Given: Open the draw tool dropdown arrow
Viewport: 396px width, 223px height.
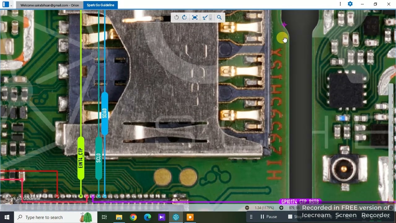Looking at the screenshot, I should pos(210,18).
